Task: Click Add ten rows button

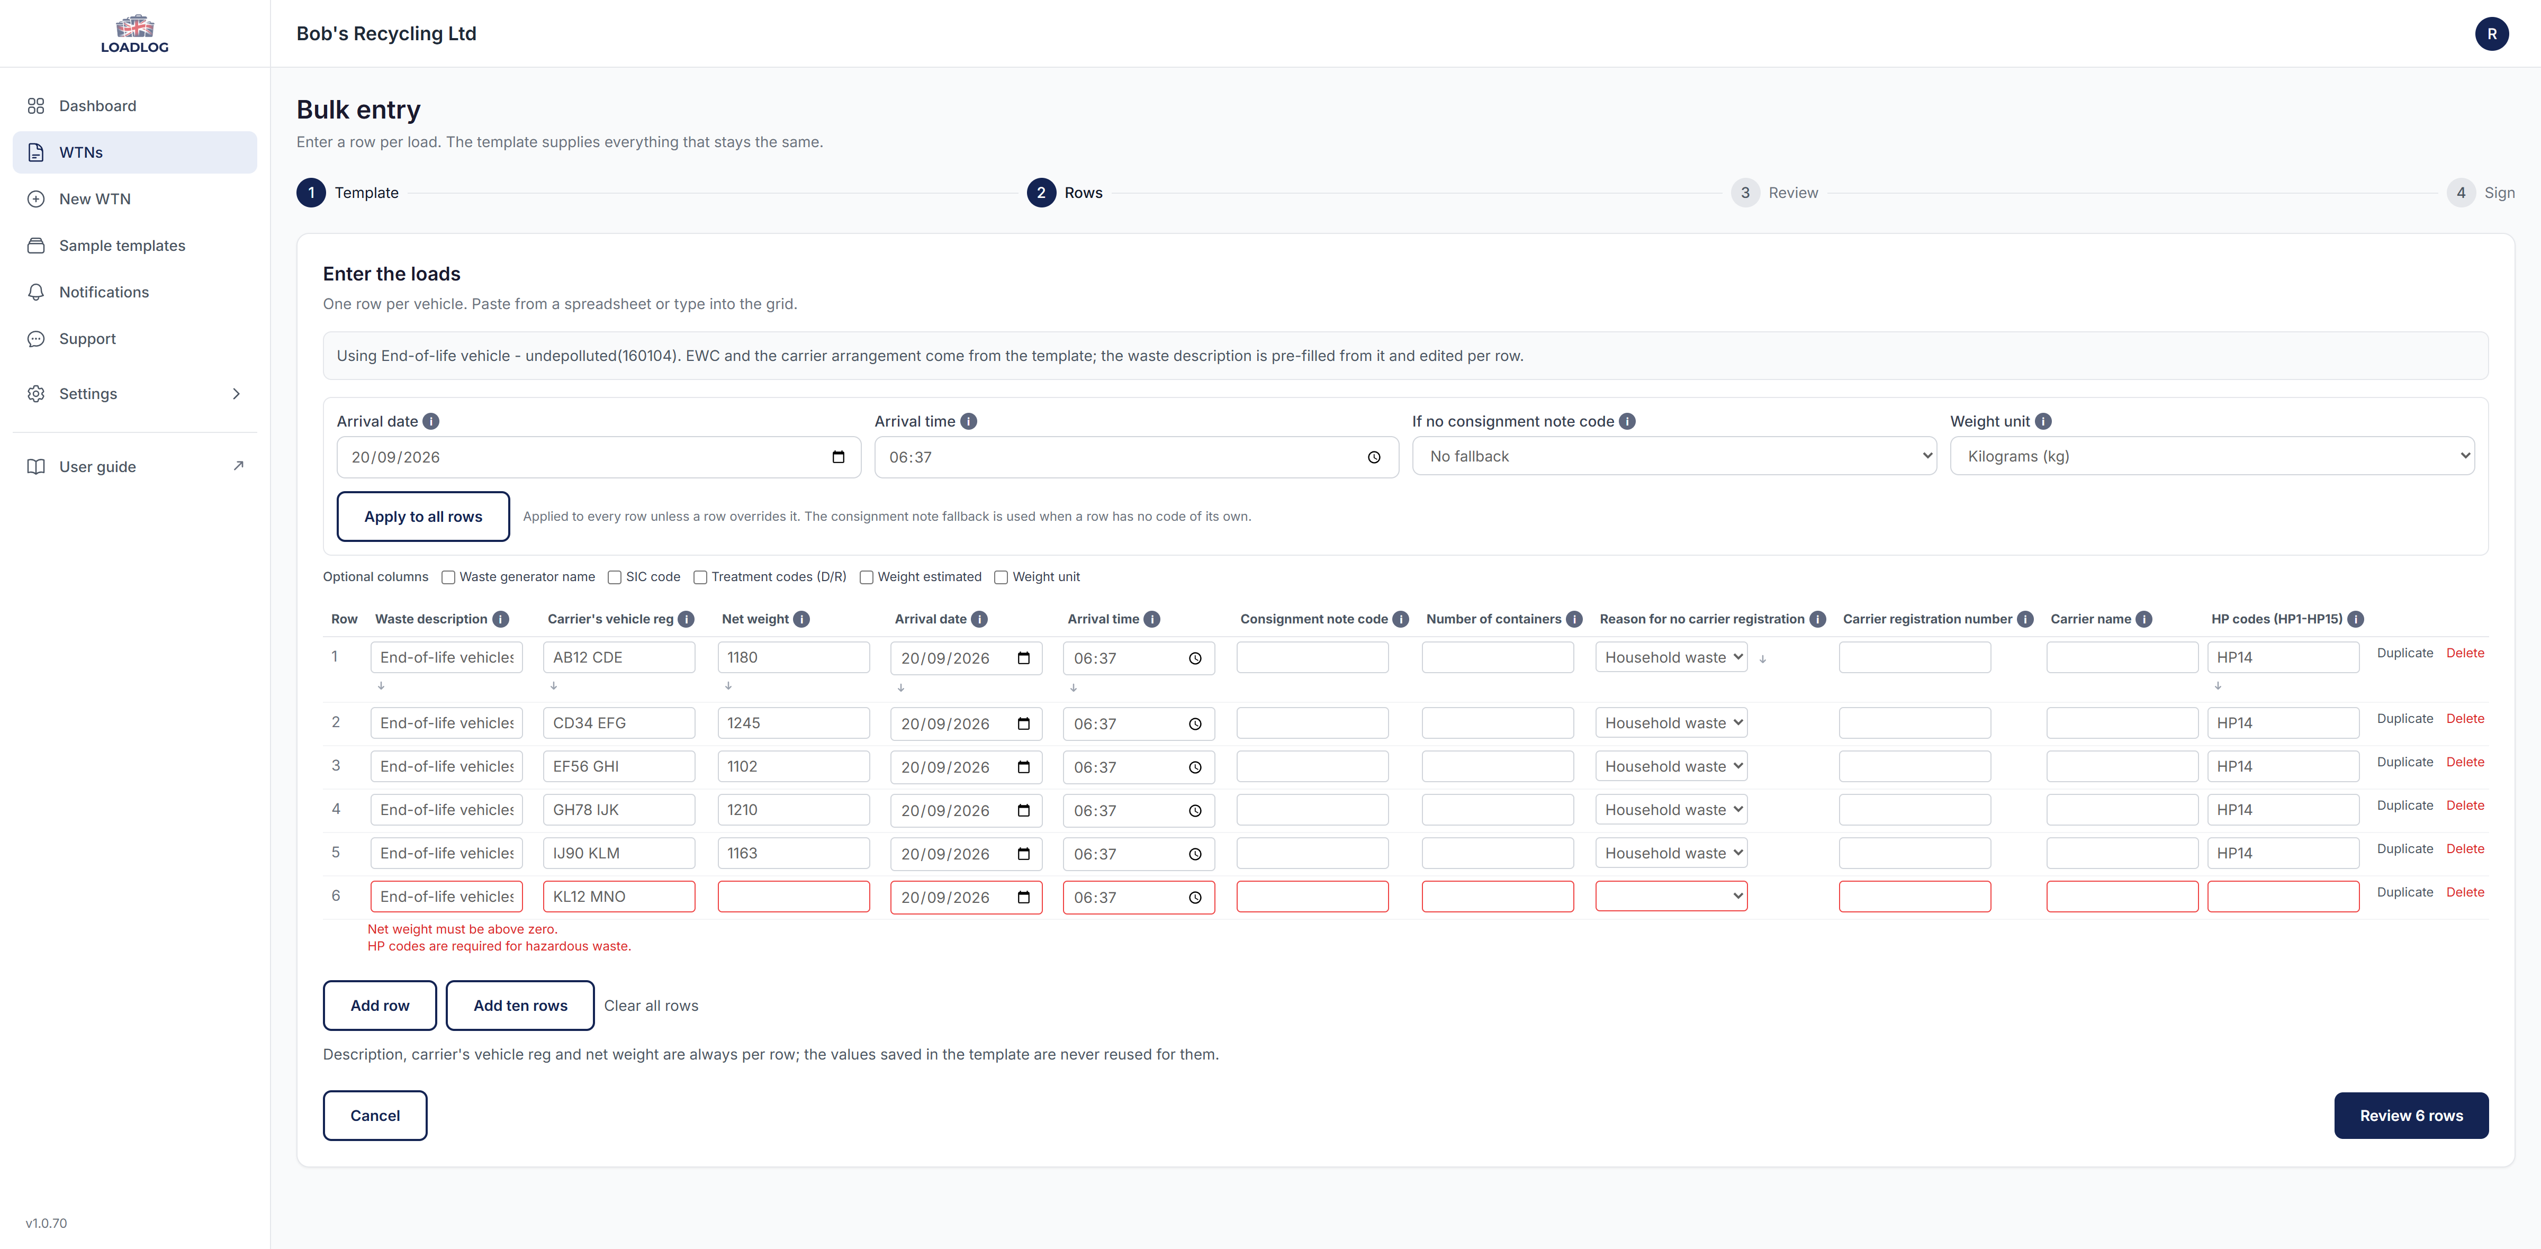Action: 520,1006
